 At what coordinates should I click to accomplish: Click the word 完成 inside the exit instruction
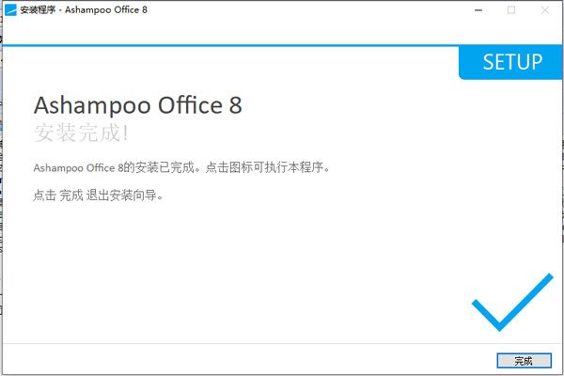(71, 196)
